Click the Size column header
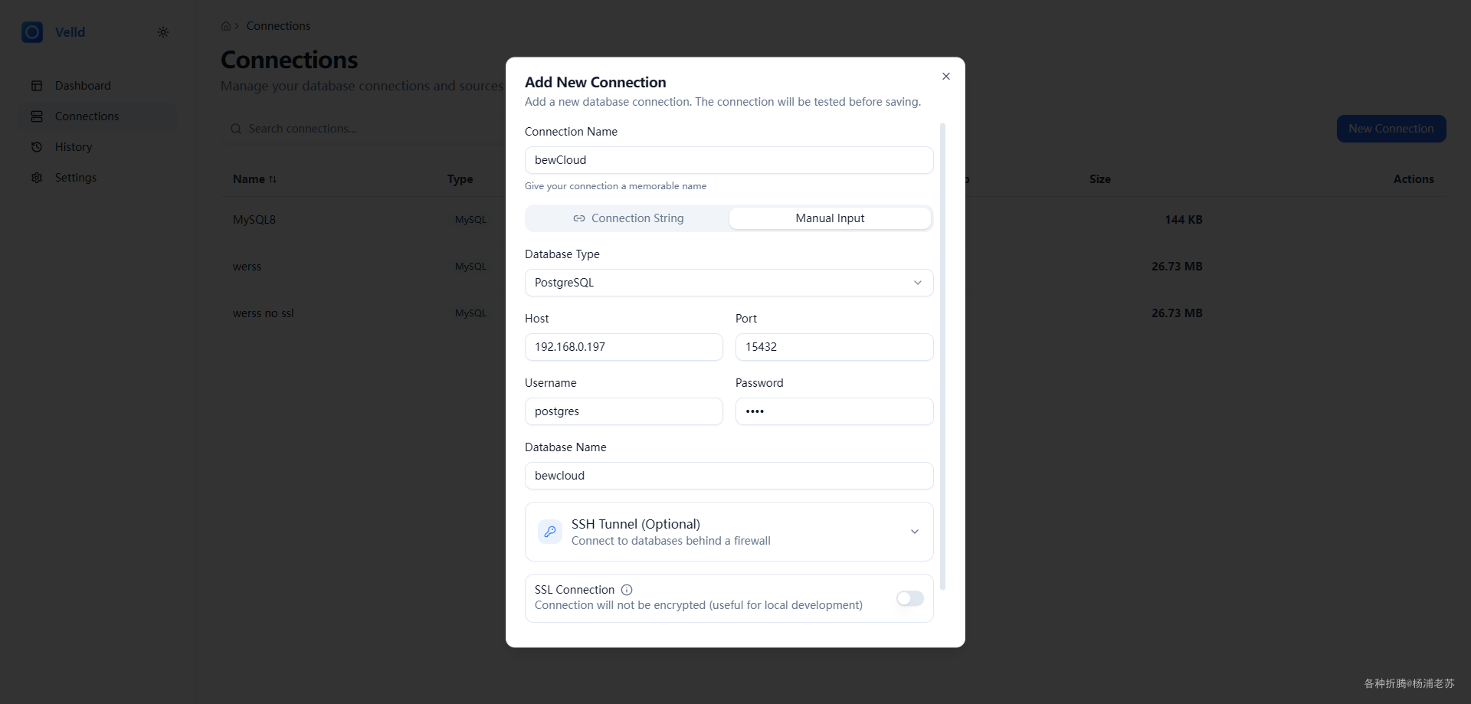Screen dimensions: 1471x704 coord(1100,179)
